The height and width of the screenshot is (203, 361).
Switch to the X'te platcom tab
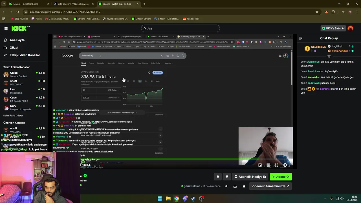point(73,4)
